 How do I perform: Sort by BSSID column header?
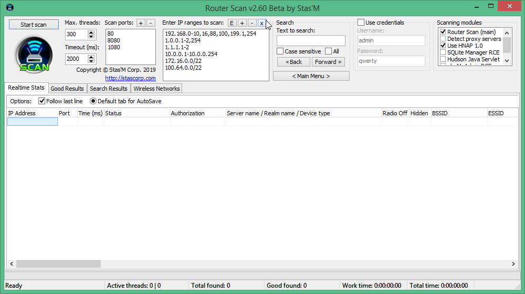pos(459,113)
